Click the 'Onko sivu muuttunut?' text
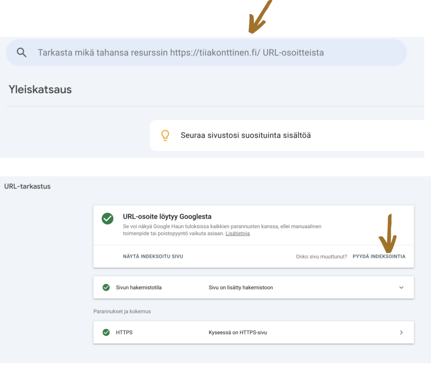 (x=321, y=256)
